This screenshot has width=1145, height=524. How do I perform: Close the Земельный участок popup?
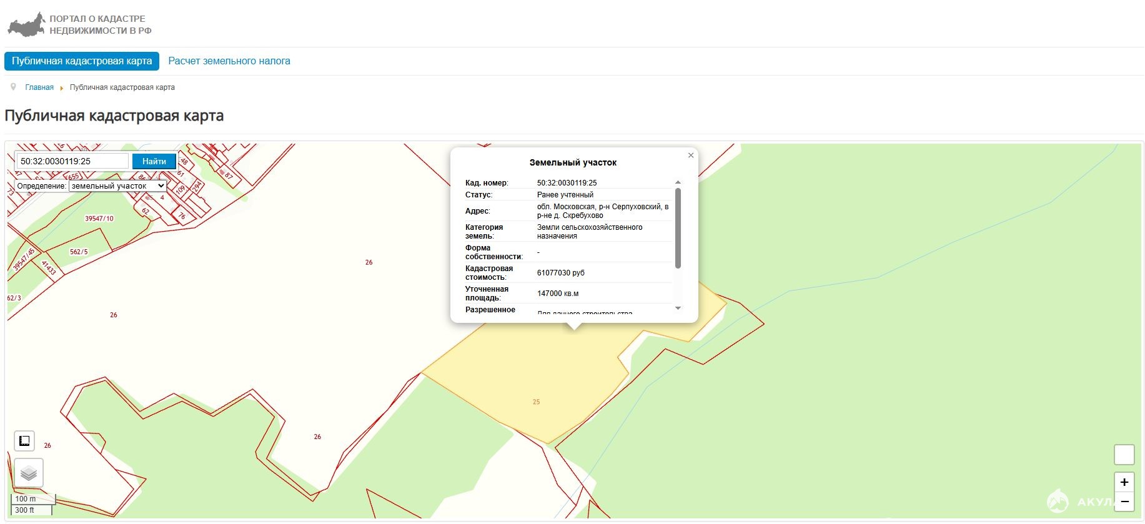691,156
